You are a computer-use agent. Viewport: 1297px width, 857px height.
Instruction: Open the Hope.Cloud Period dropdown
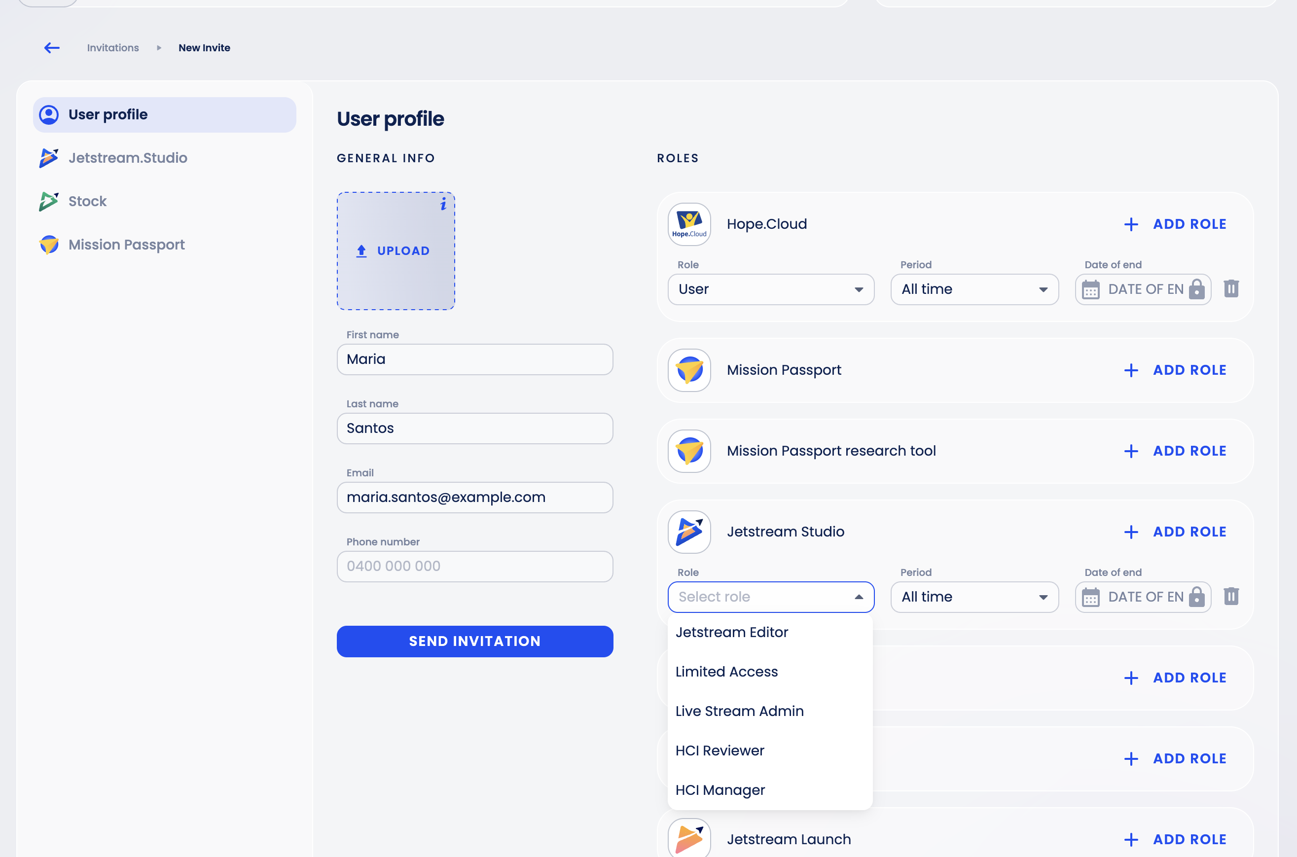[x=974, y=289]
